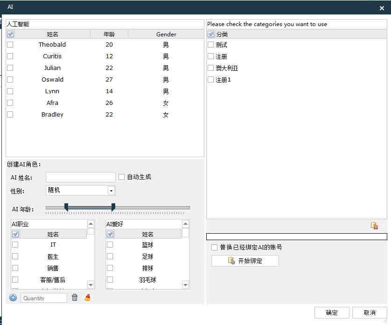Select Julian's row checkbox
This screenshot has height=325, width=391.
[10, 68]
